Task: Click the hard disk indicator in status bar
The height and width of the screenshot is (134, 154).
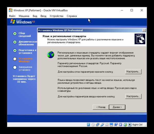Action: click(89, 125)
